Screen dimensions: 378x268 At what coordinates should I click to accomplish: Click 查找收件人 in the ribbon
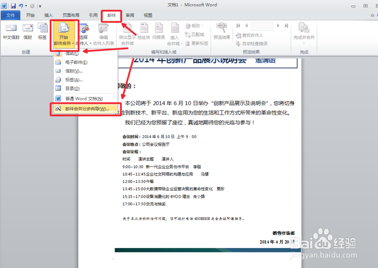[249, 35]
